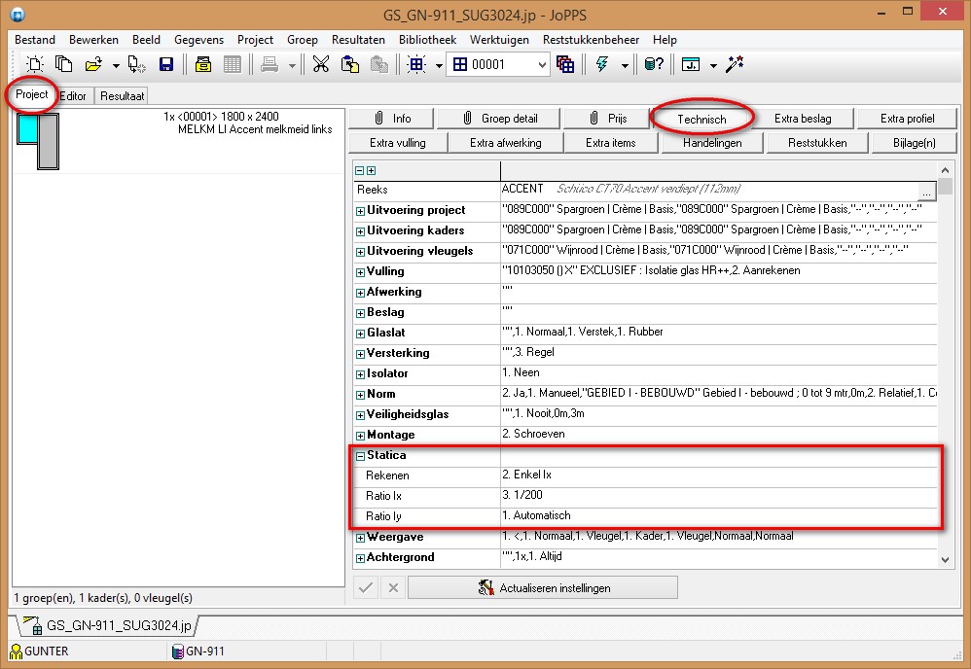The height and width of the screenshot is (669, 971).
Task: Expand the Norm row
Action: [360, 395]
